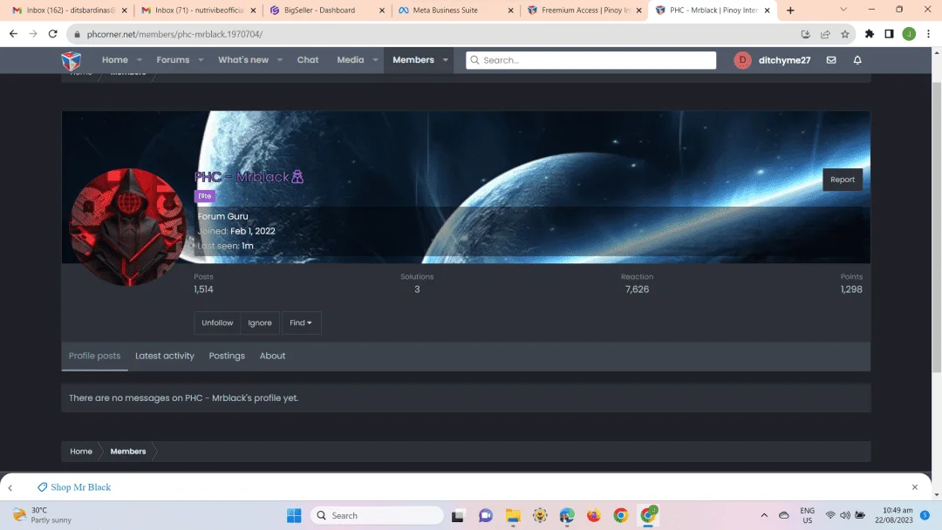Image resolution: width=942 pixels, height=530 pixels.
Task: Switch to the BigSeller - Dashboard tab
Action: point(327,10)
